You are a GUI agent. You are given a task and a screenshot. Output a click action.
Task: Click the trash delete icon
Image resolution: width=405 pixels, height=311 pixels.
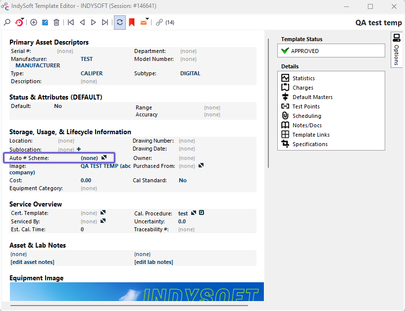click(56, 22)
